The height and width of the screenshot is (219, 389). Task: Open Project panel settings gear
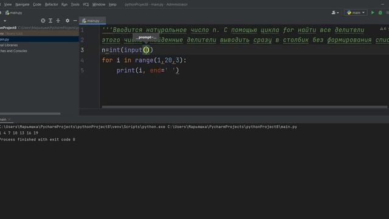pyautogui.click(x=67, y=21)
